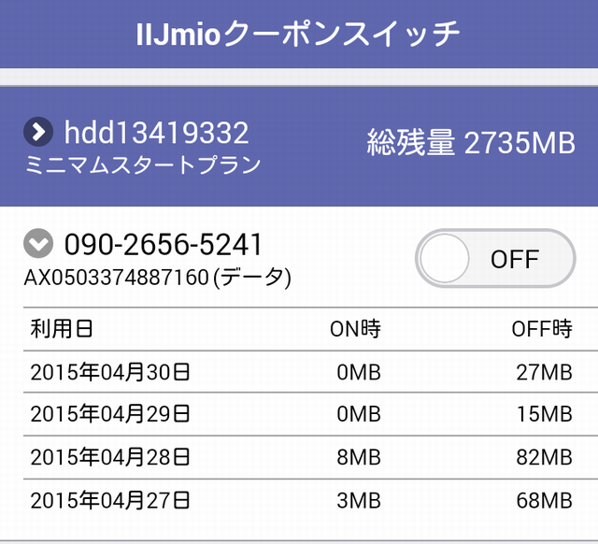
Task: Click the 利用日 column header
Action: tap(62, 329)
